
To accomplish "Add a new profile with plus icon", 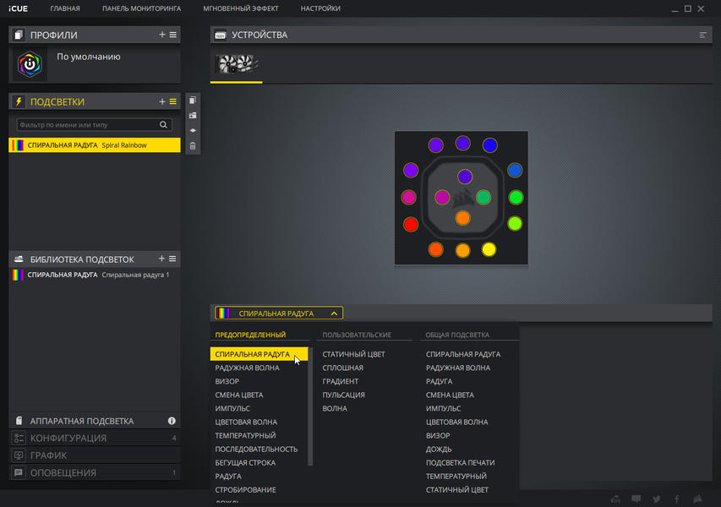I will [161, 35].
